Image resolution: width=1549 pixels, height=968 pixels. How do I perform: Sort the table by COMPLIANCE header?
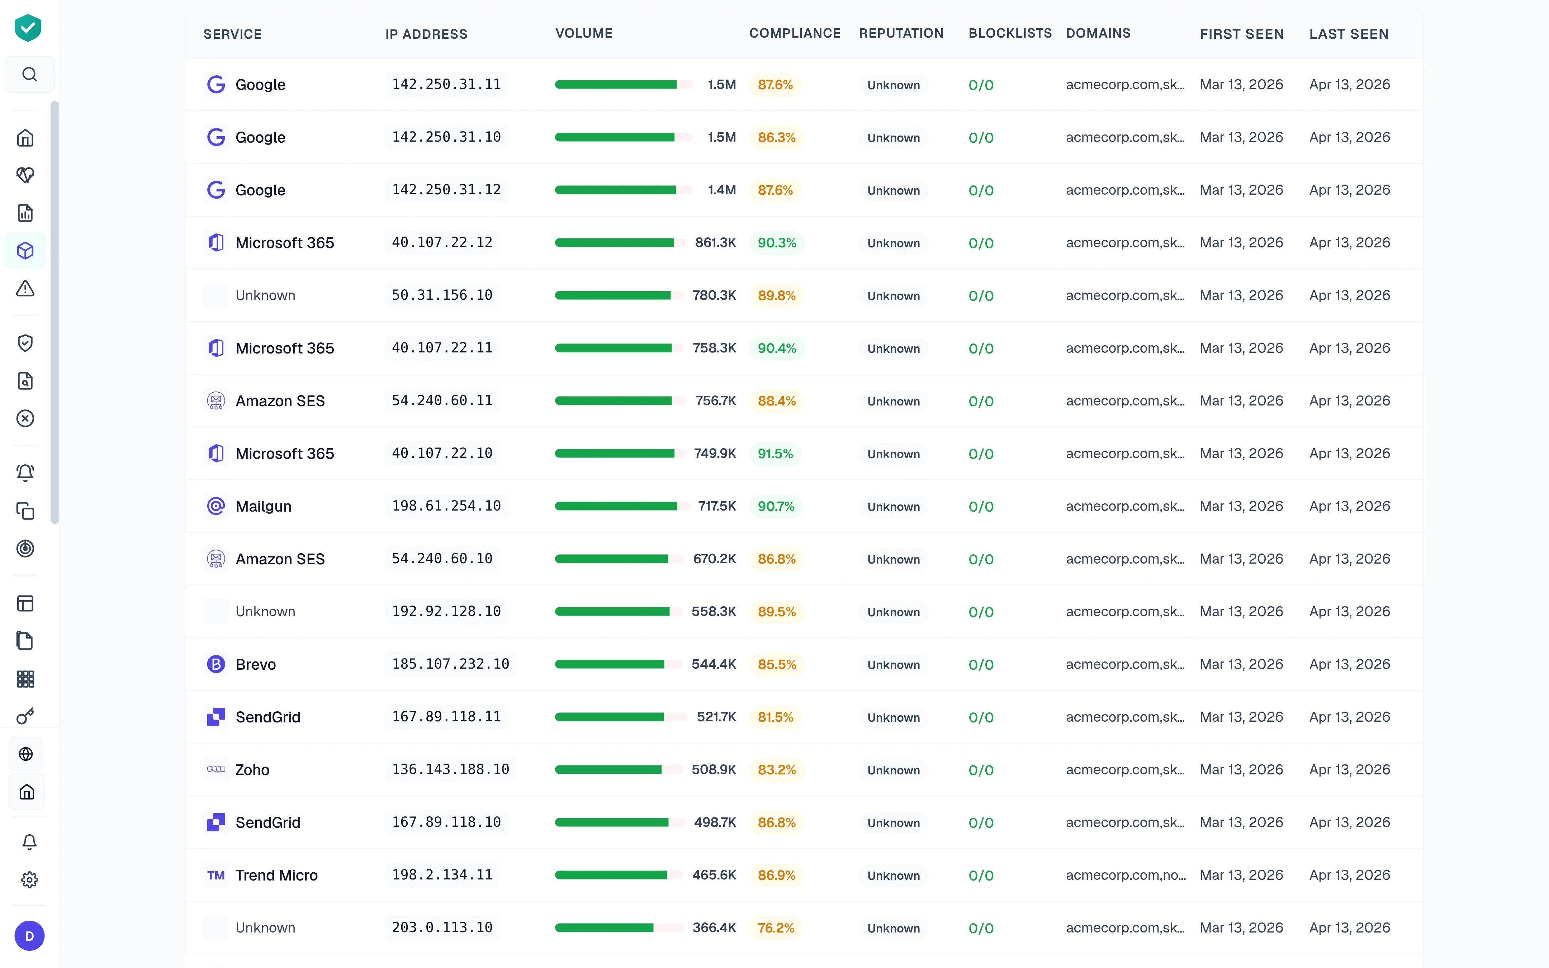[x=795, y=33]
